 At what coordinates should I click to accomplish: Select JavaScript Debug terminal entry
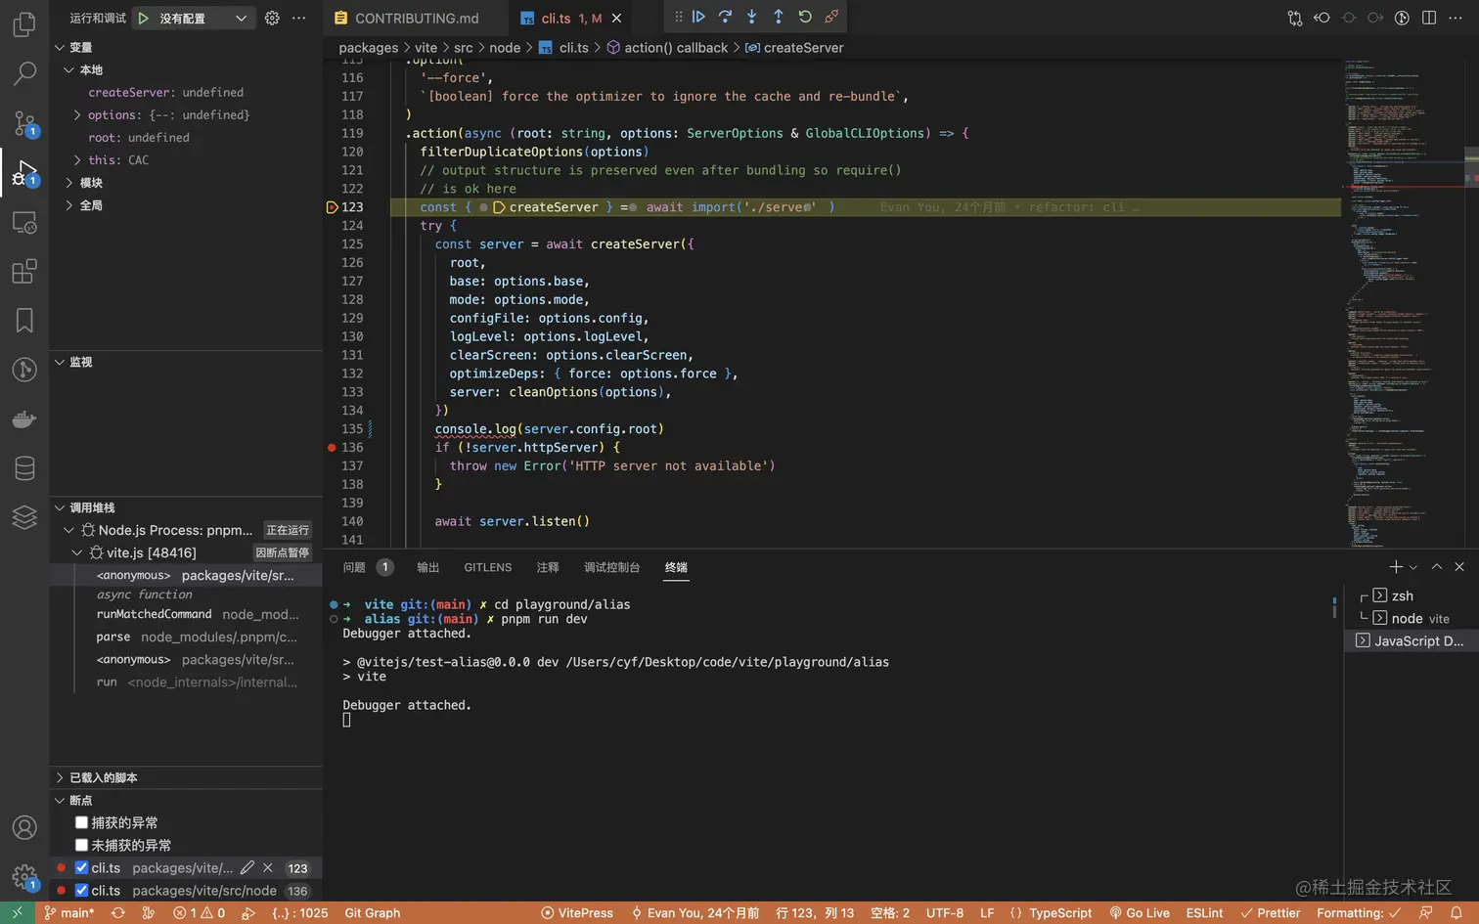click(x=1411, y=640)
